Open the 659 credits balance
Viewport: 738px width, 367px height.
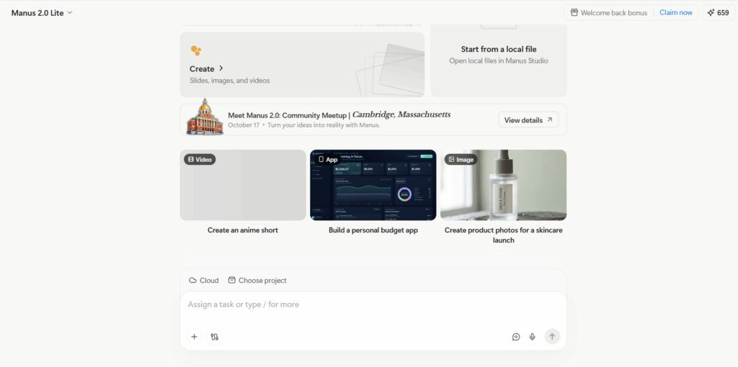(719, 13)
